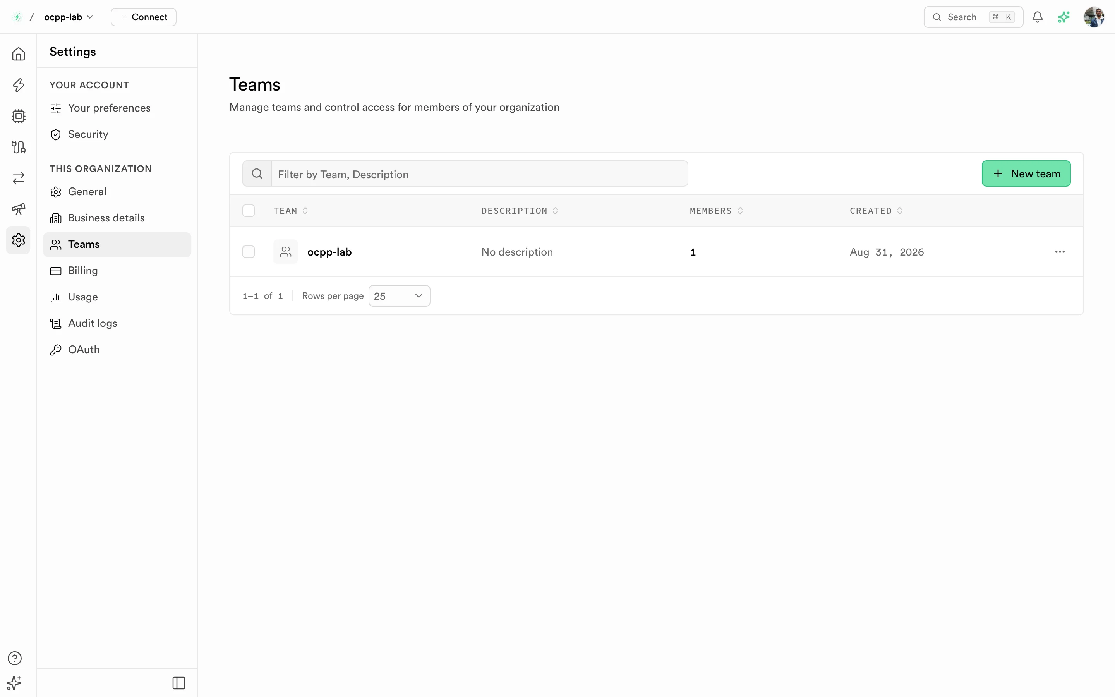Open the more options for ocpp-lab team
Image resolution: width=1115 pixels, height=697 pixels.
click(1060, 252)
